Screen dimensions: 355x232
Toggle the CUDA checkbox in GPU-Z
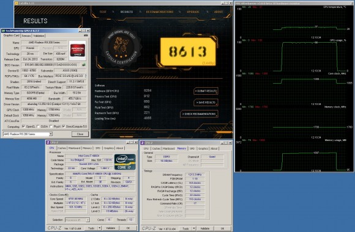pyautogui.click(x=38, y=126)
